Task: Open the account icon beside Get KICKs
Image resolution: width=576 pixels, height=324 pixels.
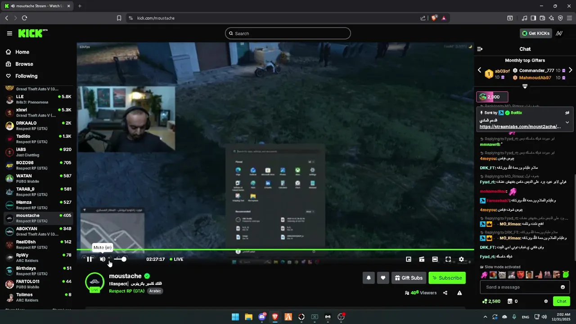Action: click(559, 33)
